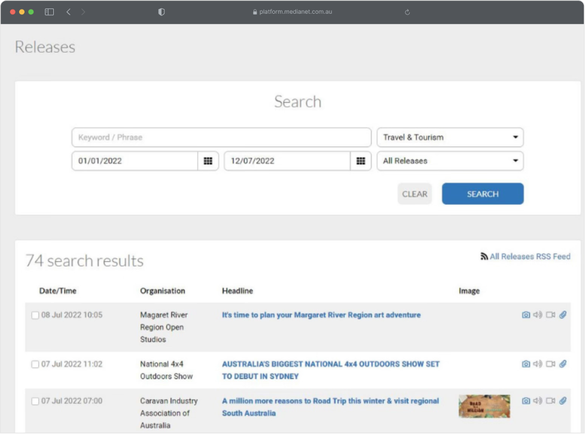Expand the Travel & Tourism category dropdown
This screenshot has width=585, height=434.
pyautogui.click(x=450, y=137)
